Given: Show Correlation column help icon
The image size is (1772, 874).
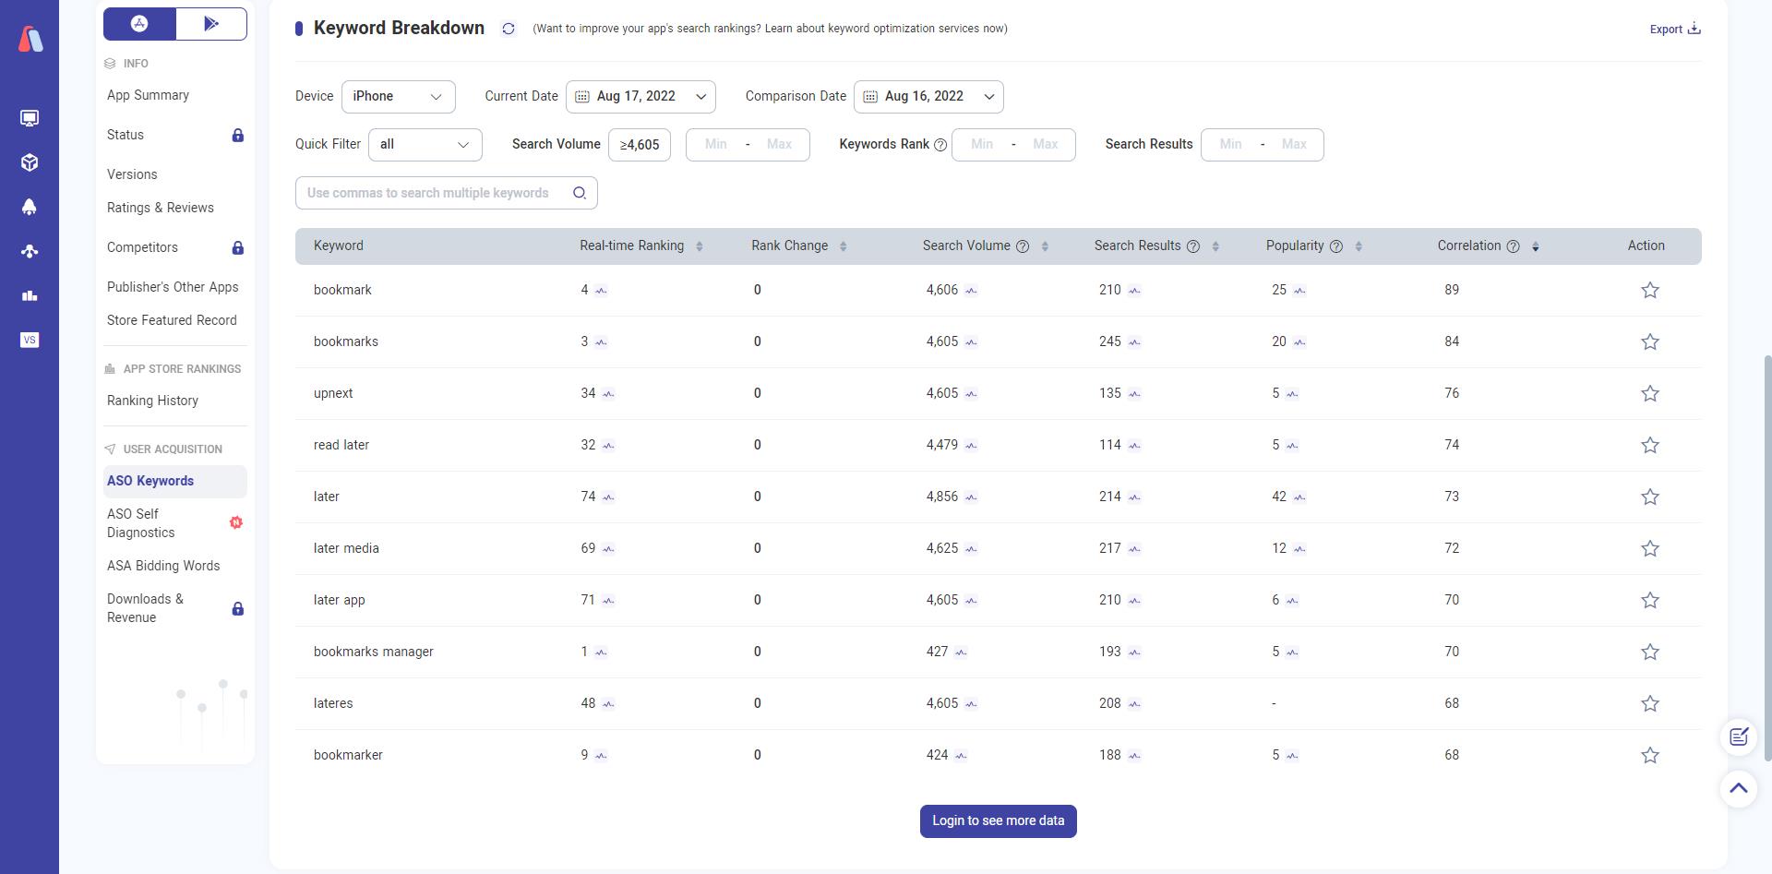Looking at the screenshot, I should [1513, 246].
